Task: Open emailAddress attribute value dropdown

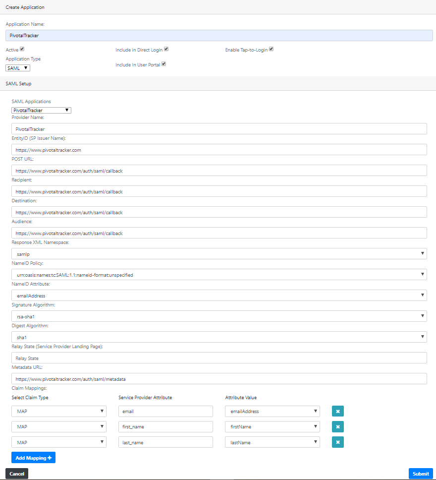Action: (272, 411)
